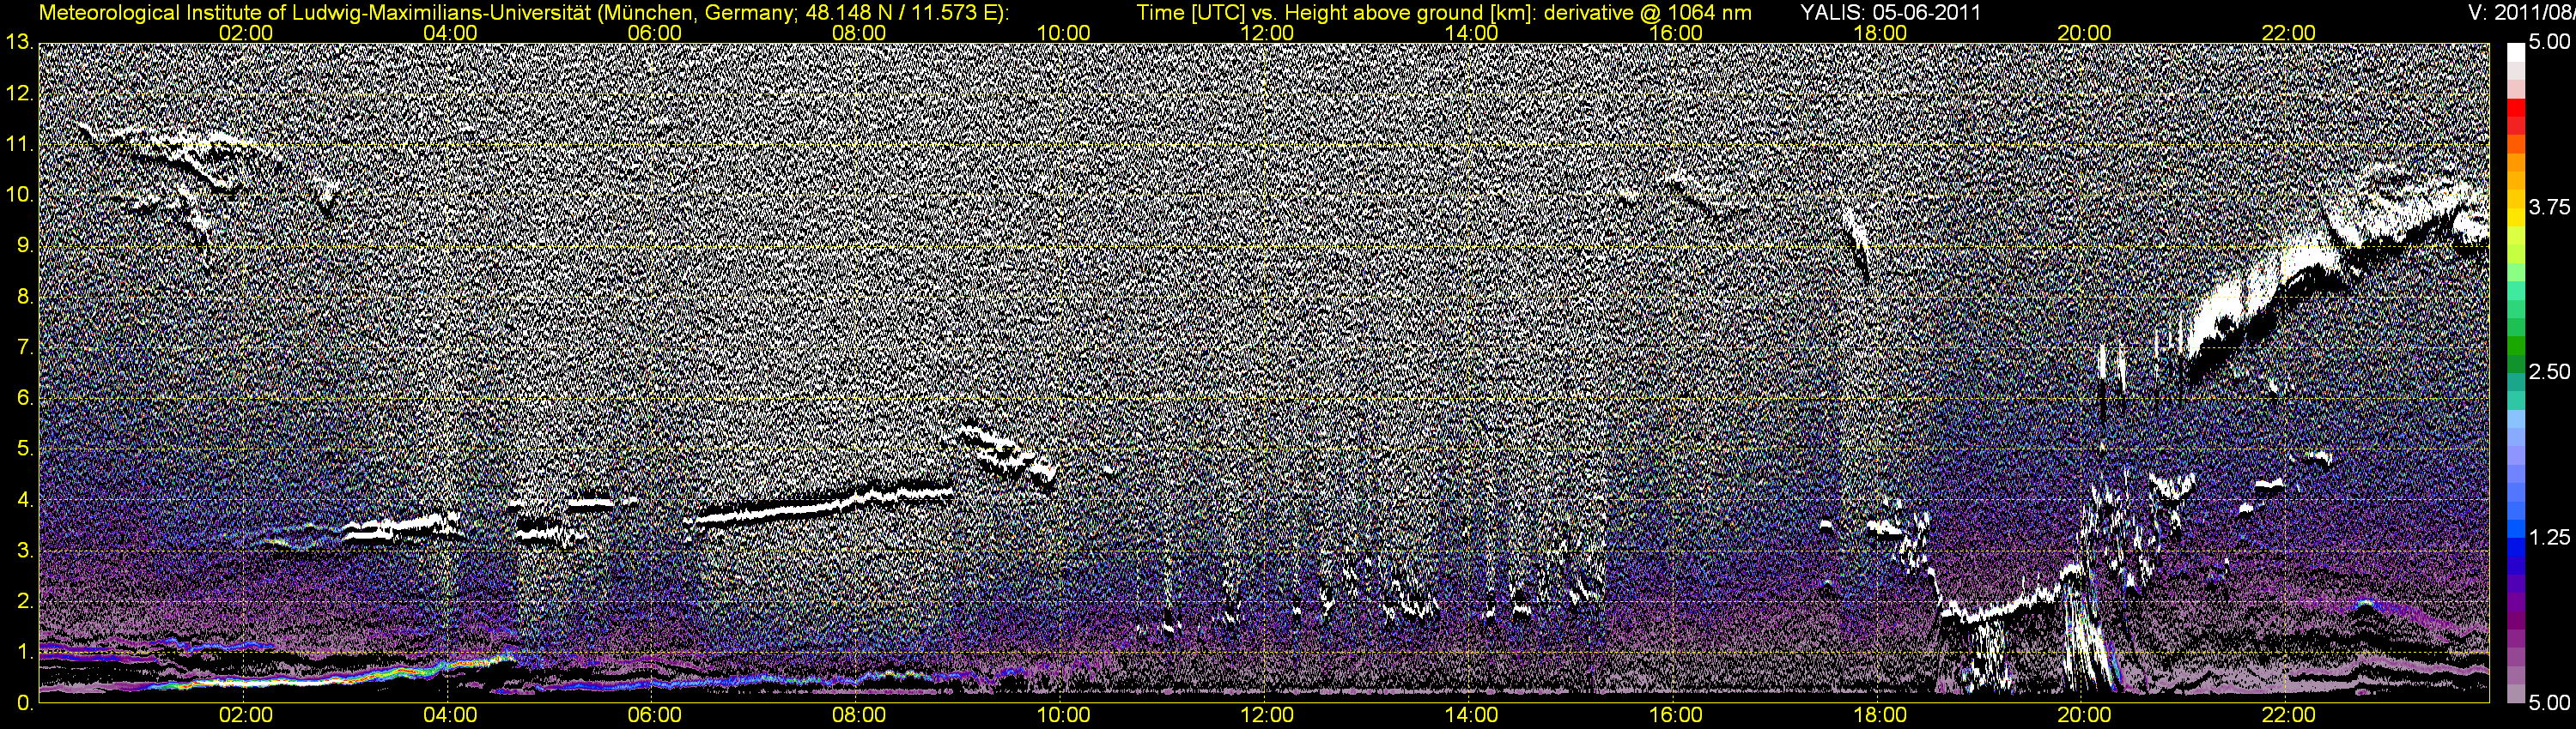Click '20:00' on the bottom time axis
2576x729 pixels.
[2084, 715]
